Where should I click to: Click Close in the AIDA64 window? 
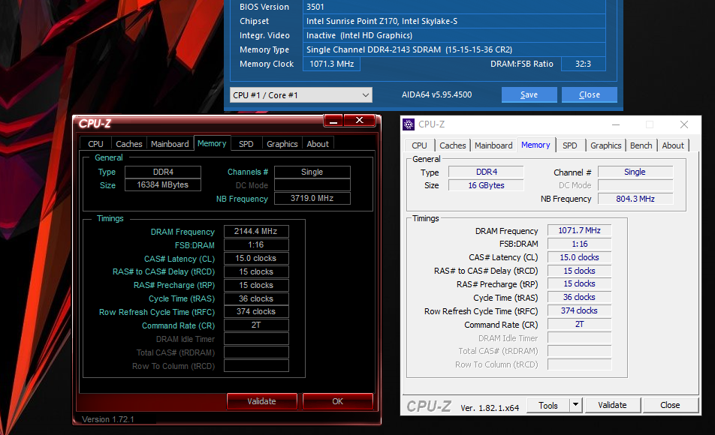(x=589, y=94)
